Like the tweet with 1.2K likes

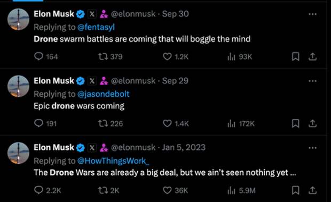click(167, 56)
